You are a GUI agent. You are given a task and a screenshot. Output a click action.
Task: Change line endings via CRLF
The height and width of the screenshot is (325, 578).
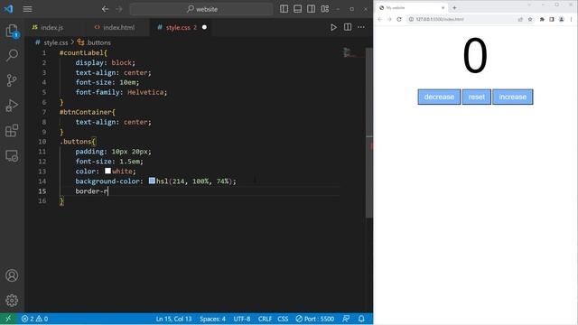265,319
